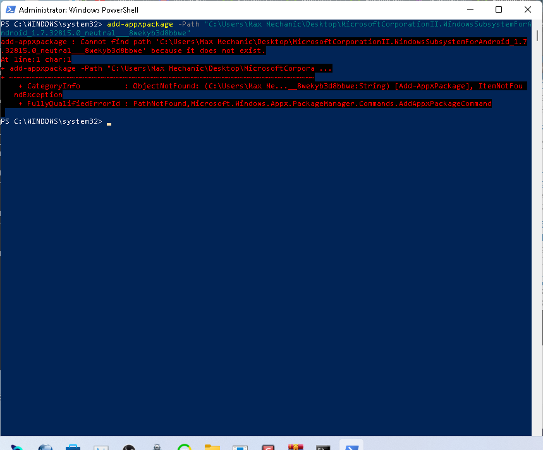Image resolution: width=543 pixels, height=450 pixels.
Task: Click the '-Path' parameter in the command line
Action: coord(189,24)
